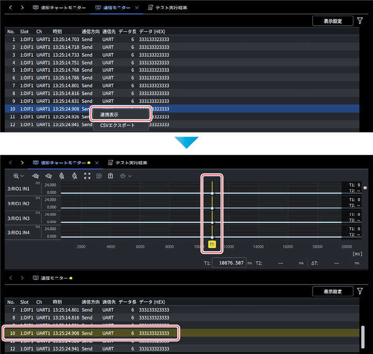Select row 6 with time 13:25:14.786
This screenshot has width=373, height=354.
182,78
